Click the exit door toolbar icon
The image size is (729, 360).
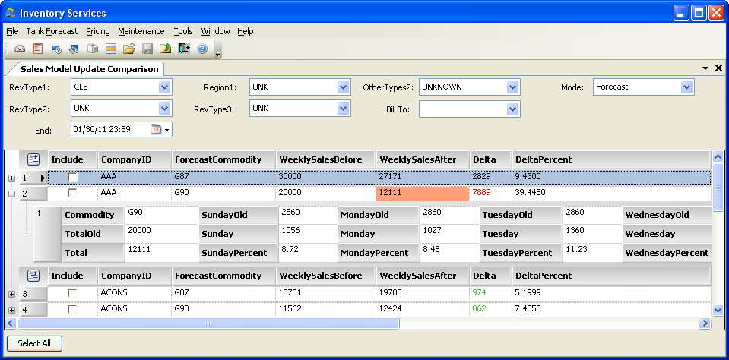tap(184, 49)
